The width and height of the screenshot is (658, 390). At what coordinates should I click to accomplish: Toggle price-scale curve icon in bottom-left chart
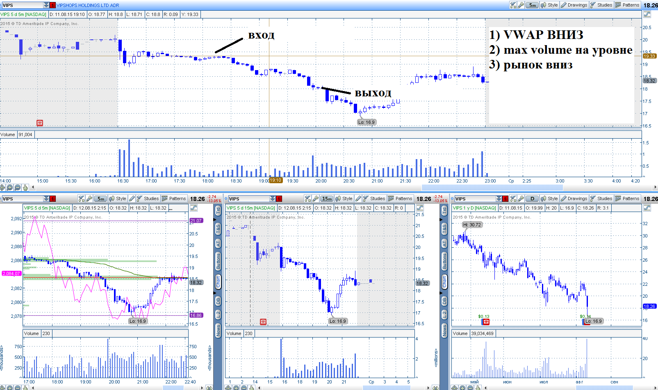coord(194,208)
